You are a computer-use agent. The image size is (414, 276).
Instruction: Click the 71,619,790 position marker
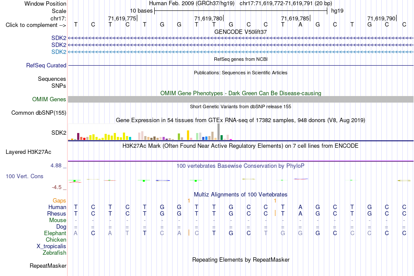[x=381, y=18]
